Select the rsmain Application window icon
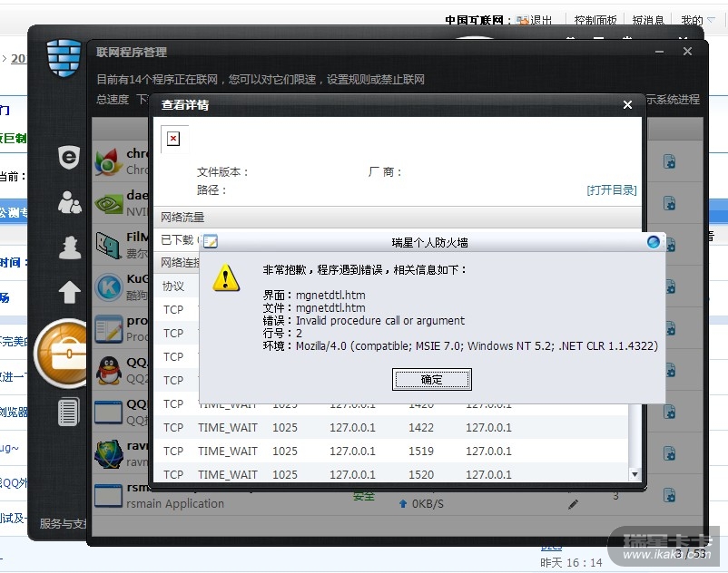Screen dimensions: 728x573 tap(108, 496)
